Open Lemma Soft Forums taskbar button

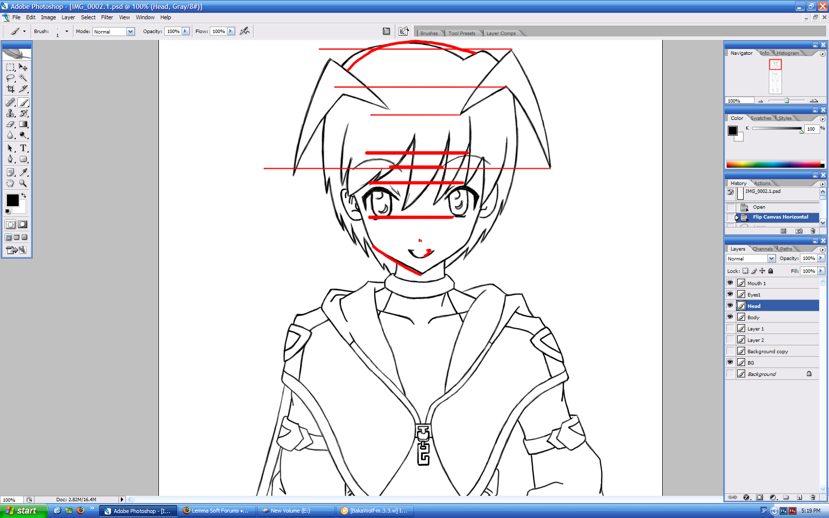[216, 511]
